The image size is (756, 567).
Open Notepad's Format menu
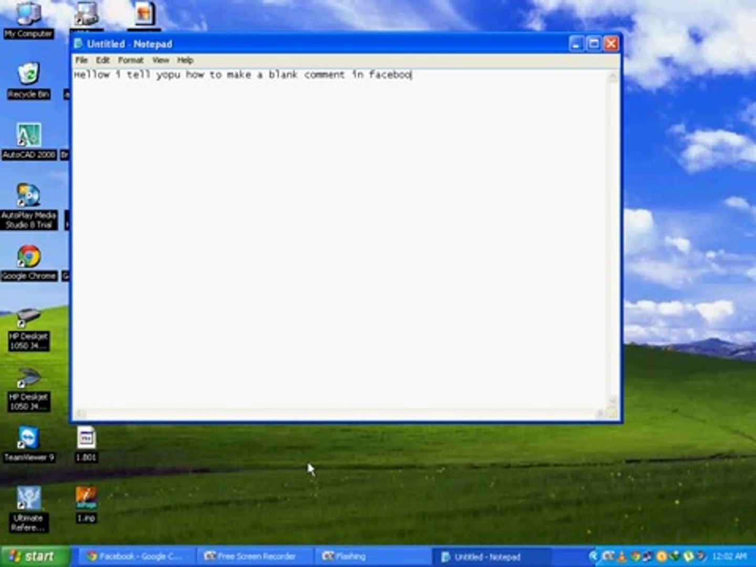[131, 60]
